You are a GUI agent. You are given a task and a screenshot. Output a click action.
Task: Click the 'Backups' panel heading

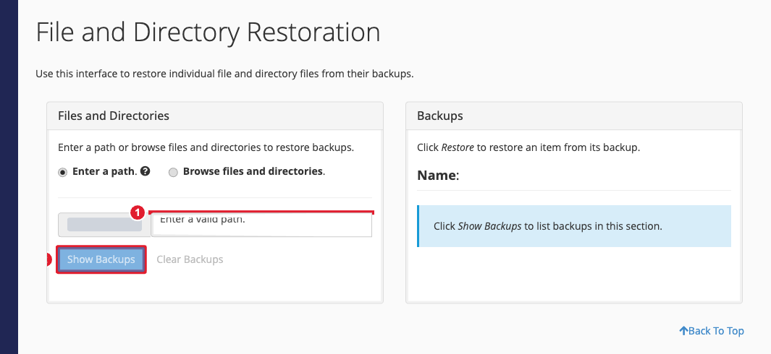pyautogui.click(x=440, y=116)
